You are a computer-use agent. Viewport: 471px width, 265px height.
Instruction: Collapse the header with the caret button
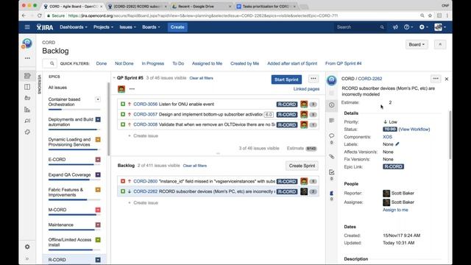[x=440, y=44]
